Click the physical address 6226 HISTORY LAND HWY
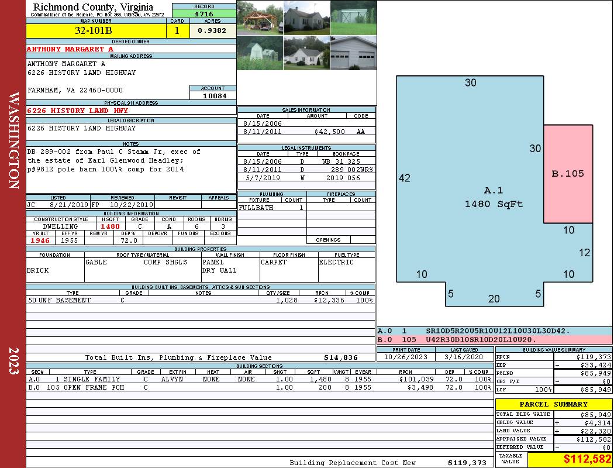Screen dimensions: 614x468 point(77,111)
